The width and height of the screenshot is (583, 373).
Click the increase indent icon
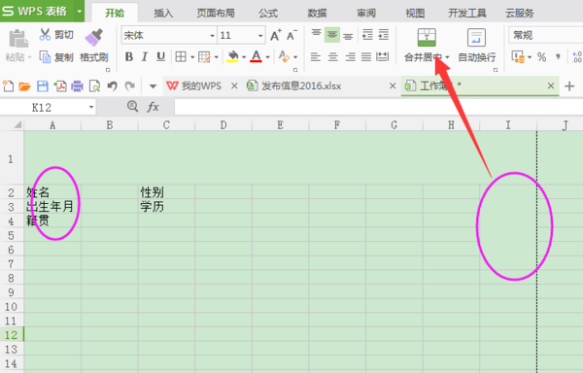[x=384, y=35]
